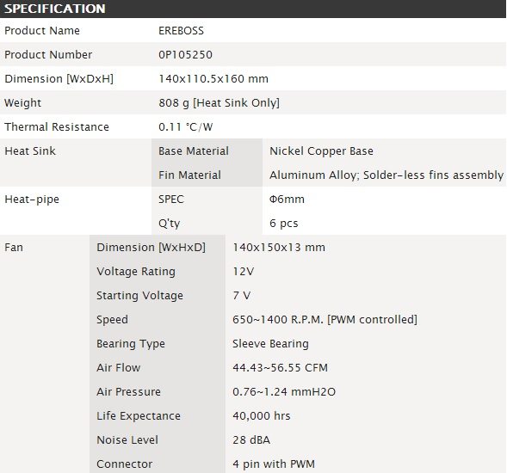Select the 140x110.5x160 mm dimension value
The height and width of the screenshot is (473, 507).
point(213,79)
